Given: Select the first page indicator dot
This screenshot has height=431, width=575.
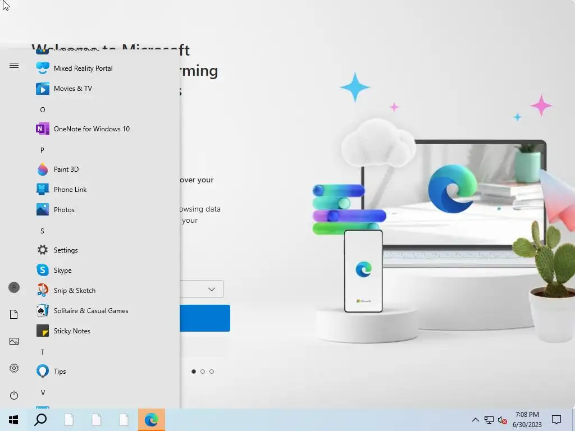Looking at the screenshot, I should (x=194, y=372).
